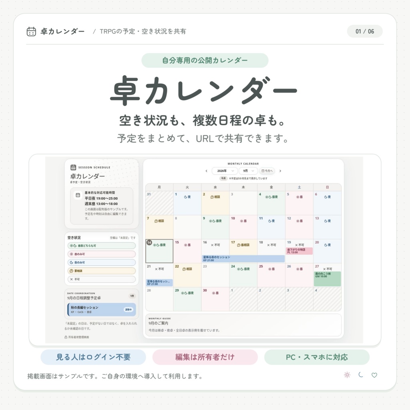This screenshot has width=410, height=410.
Task: Click the 月 weekday column header
Action: (159, 187)
